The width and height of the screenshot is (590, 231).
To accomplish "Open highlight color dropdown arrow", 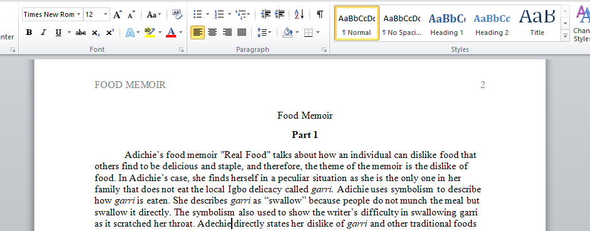I will 160,32.
